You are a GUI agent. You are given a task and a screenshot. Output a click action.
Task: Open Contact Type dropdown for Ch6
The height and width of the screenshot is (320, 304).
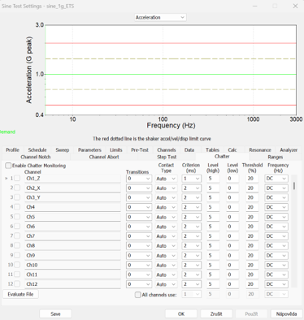point(166,227)
